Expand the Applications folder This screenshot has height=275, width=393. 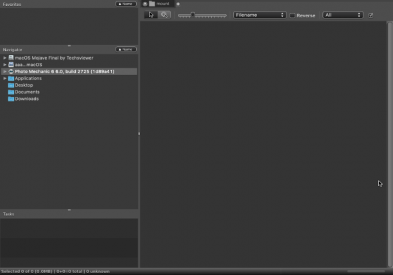4,78
